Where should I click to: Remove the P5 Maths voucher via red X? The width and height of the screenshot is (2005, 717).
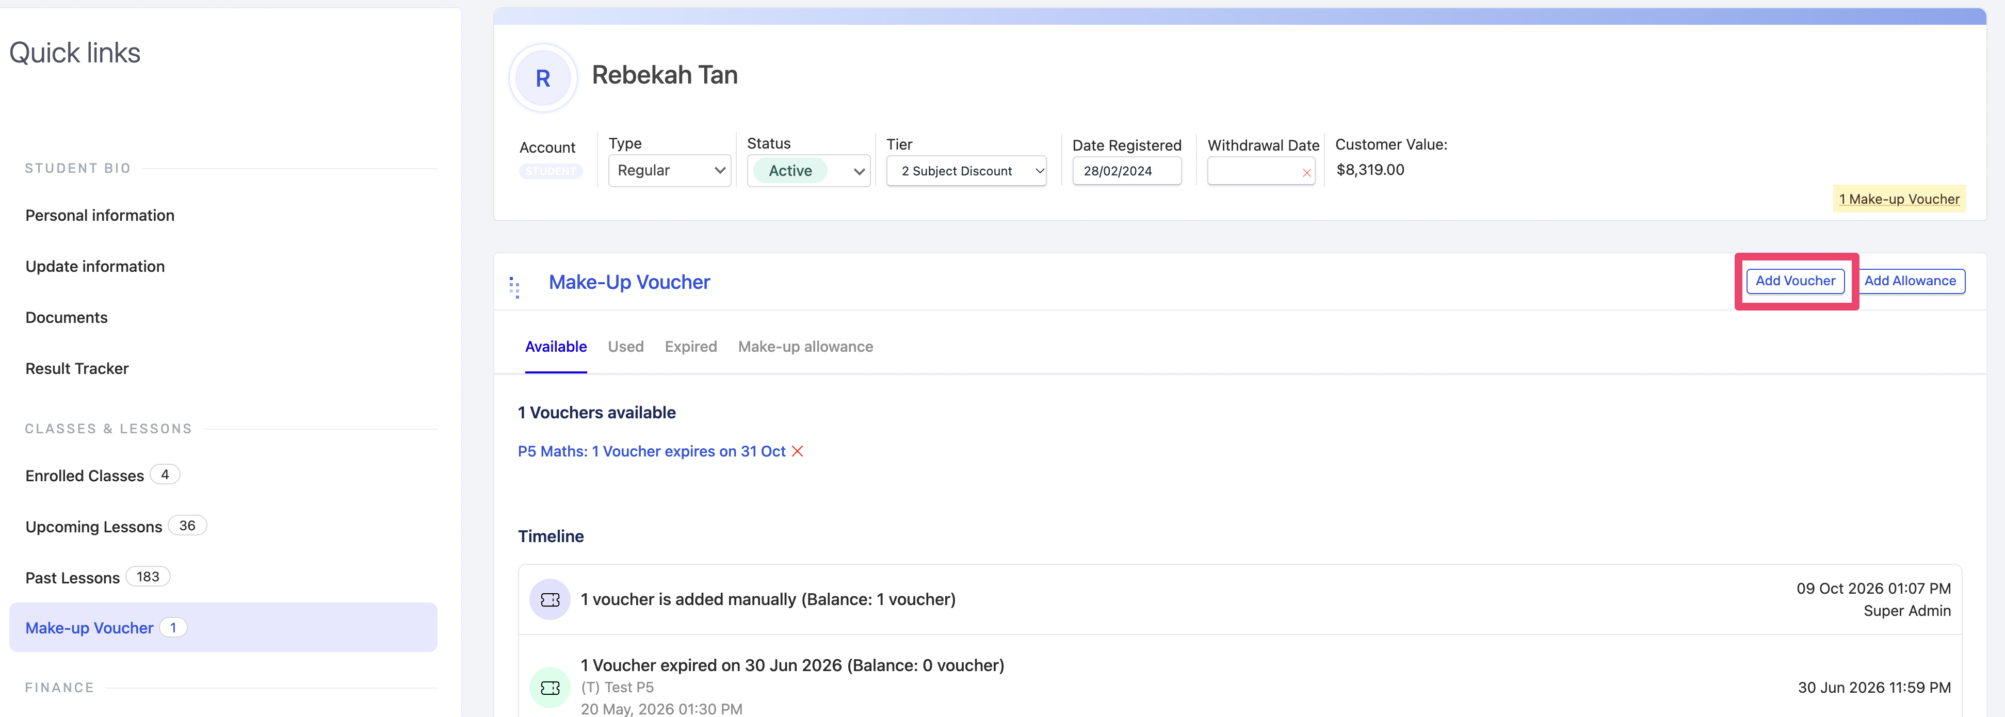tap(797, 451)
